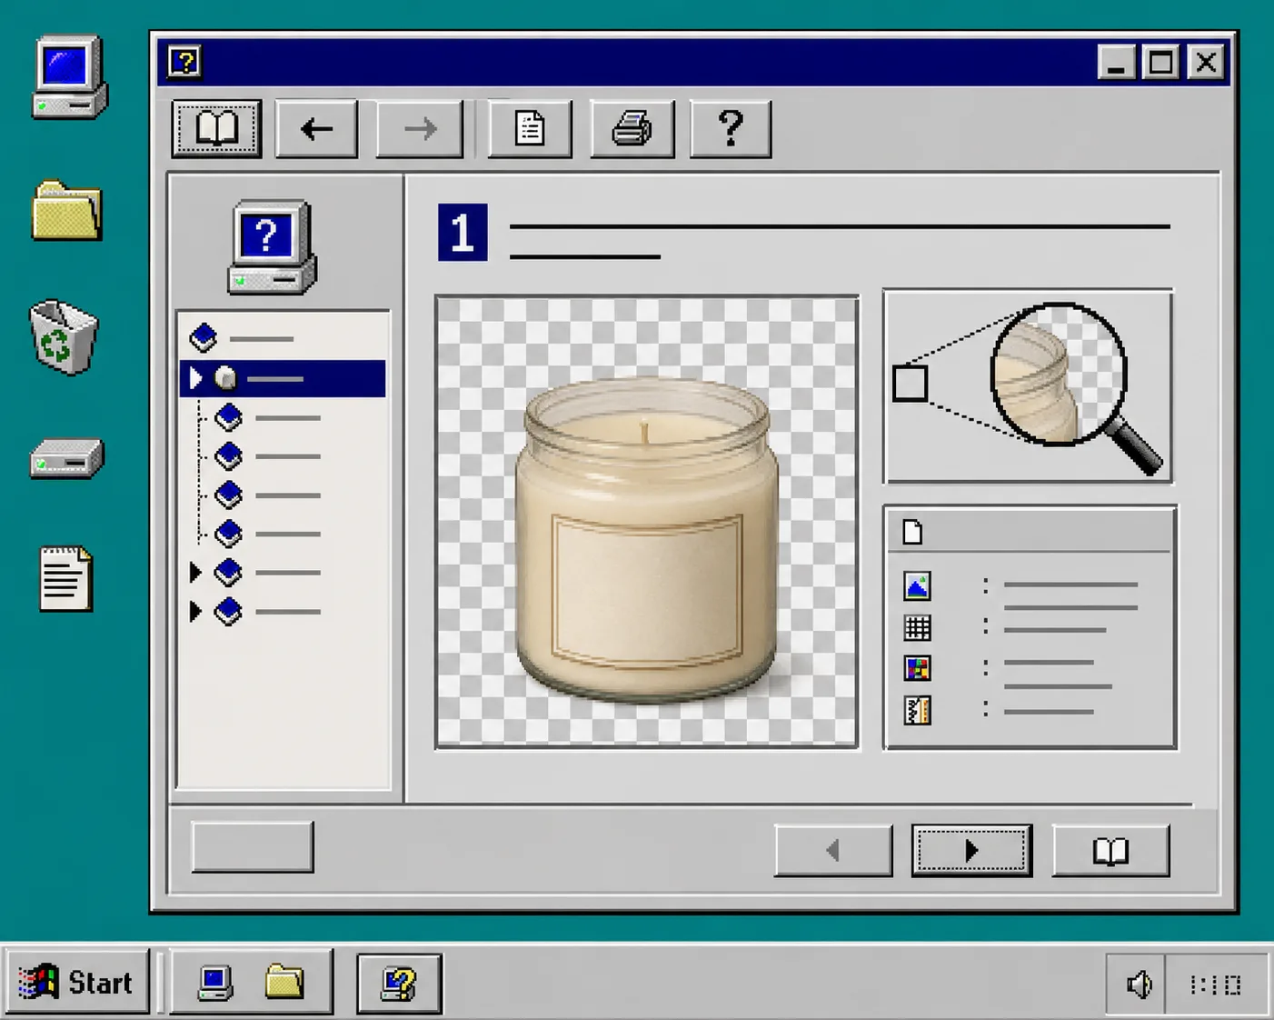Open the text document icon on the desktop
The width and height of the screenshot is (1274, 1020).
point(66,578)
